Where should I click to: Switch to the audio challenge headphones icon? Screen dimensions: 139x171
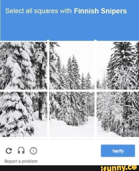(21, 150)
